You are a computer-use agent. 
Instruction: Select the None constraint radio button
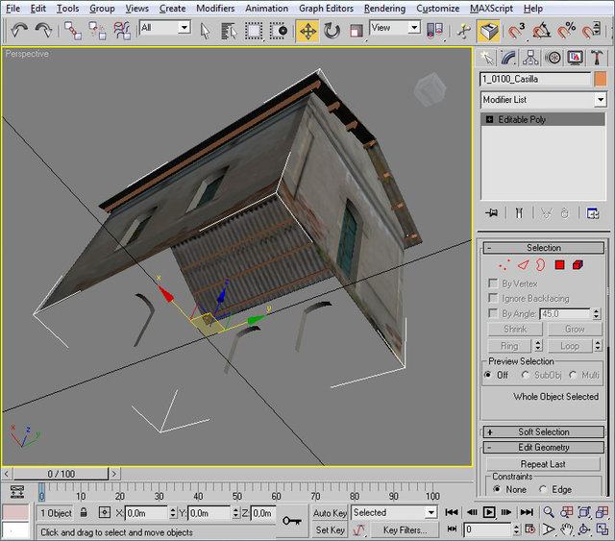496,489
